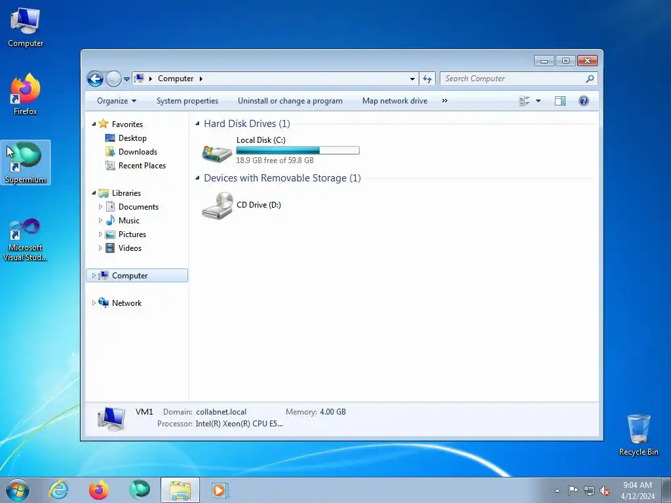The image size is (671, 503).
Task: Select Documents in the navigation pane
Action: 138,207
